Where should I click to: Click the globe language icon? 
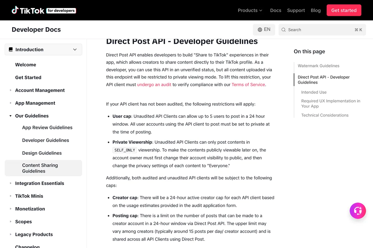pos(260,30)
